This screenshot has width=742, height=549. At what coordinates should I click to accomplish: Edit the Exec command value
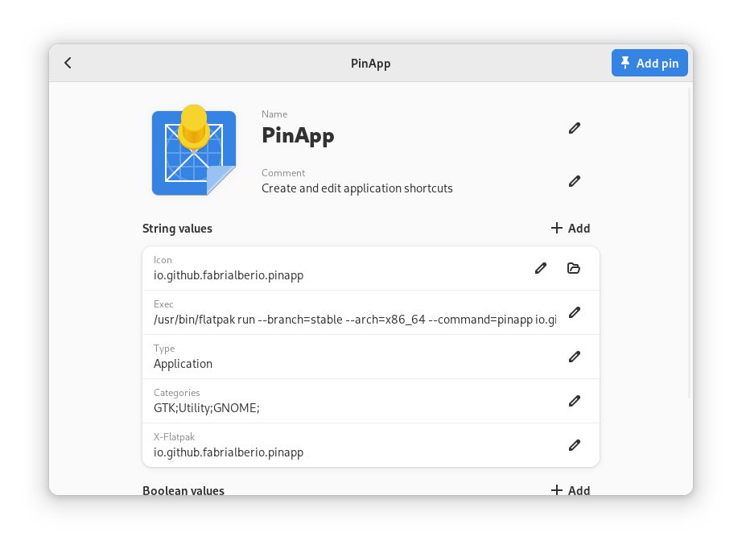click(575, 312)
